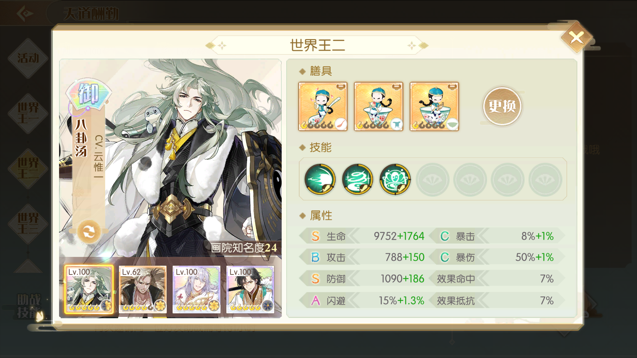Switch to the 活动 side tab

click(28, 58)
